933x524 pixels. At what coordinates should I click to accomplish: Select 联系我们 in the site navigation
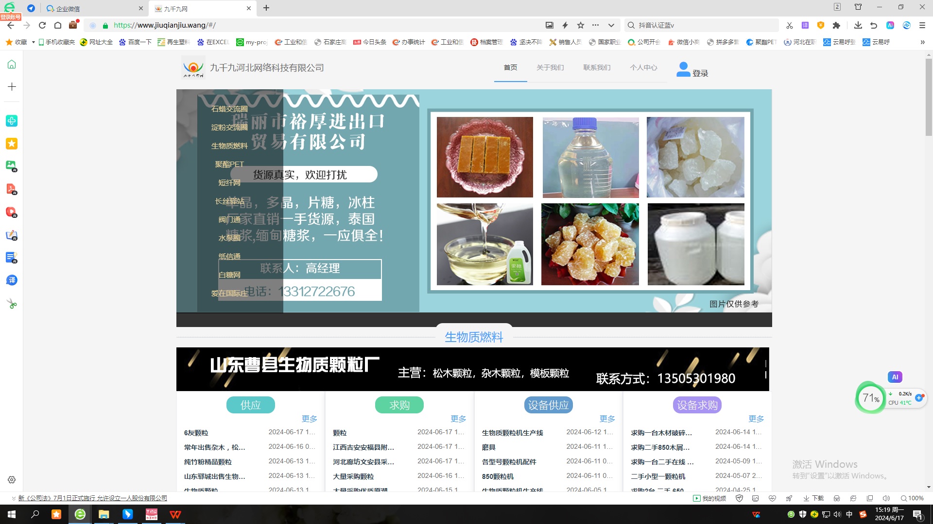tap(597, 67)
